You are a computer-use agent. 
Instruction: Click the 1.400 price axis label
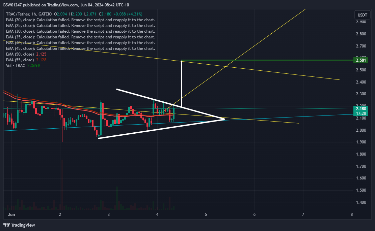[x=361, y=202]
